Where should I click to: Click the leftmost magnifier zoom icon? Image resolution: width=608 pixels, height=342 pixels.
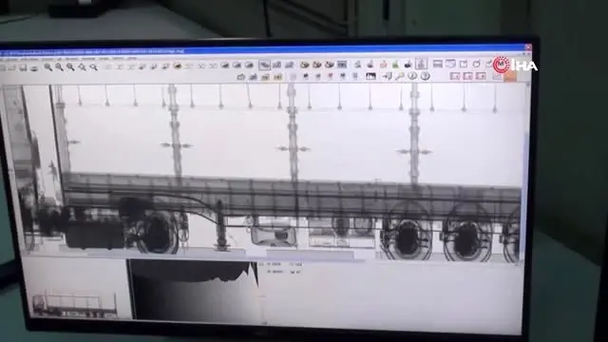(48, 67)
